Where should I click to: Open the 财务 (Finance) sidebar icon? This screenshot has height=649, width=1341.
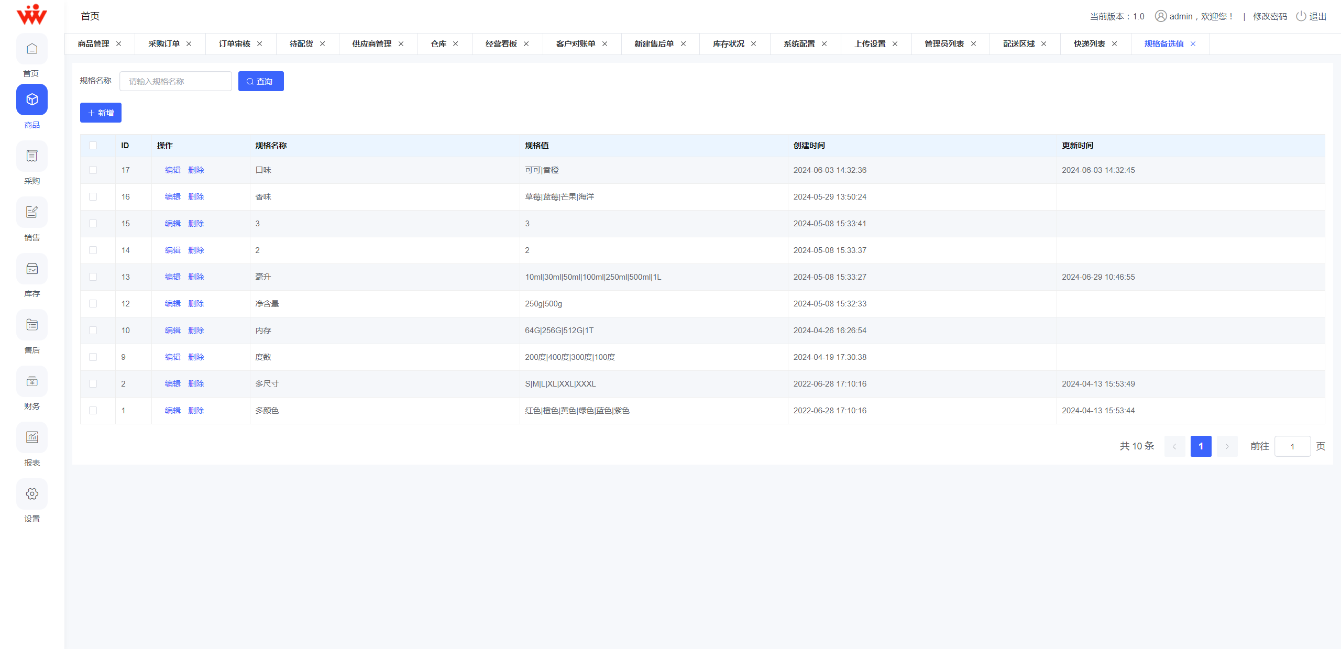click(x=32, y=381)
